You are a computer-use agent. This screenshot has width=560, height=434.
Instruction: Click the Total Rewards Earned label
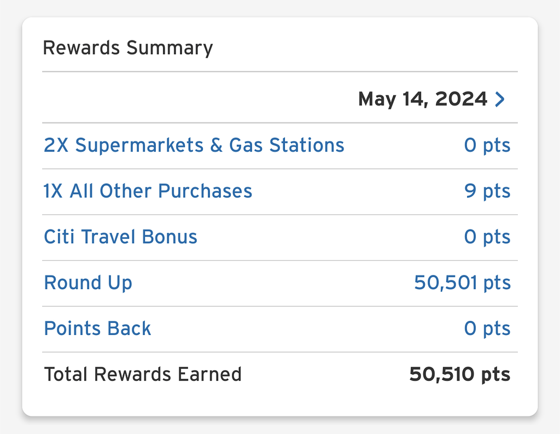(x=142, y=374)
